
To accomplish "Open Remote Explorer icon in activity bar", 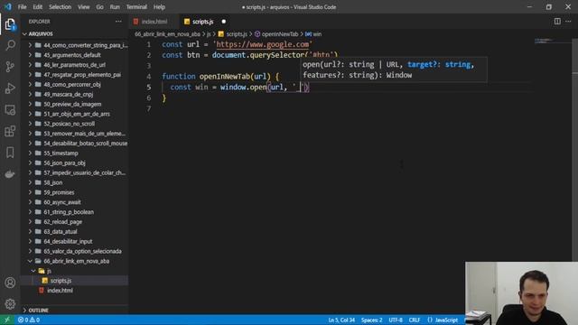I will 10,110.
